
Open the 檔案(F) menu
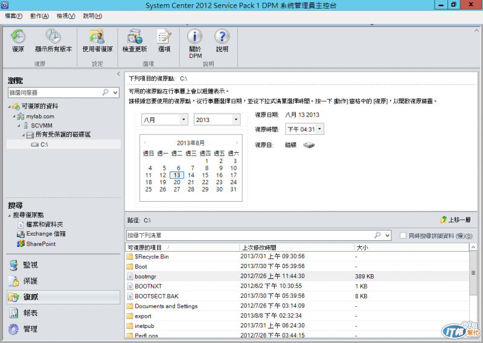(x=13, y=16)
